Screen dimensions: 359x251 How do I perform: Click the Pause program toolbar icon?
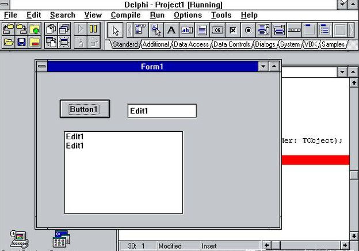[x=93, y=29]
